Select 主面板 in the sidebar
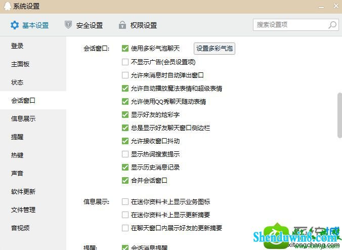Screen dimensions: 342x250 (33, 64)
